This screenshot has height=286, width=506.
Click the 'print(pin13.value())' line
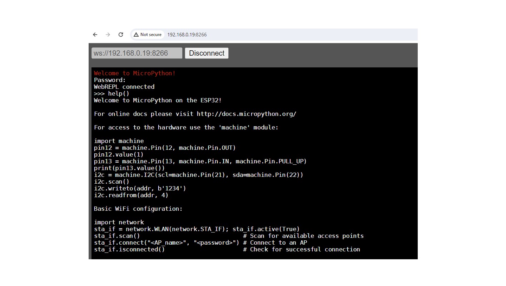point(129,168)
